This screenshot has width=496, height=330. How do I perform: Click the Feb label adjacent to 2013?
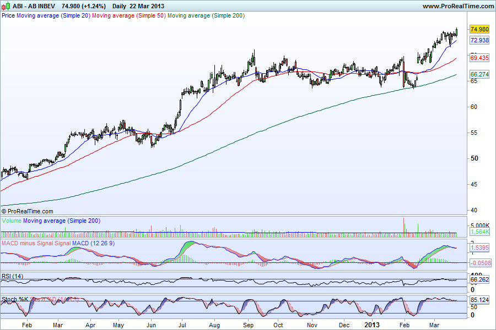405,325
